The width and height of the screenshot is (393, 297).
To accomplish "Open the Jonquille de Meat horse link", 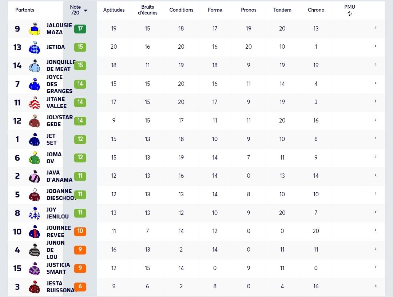I will point(61,65).
